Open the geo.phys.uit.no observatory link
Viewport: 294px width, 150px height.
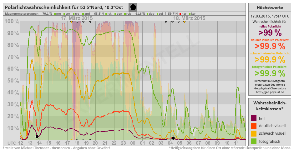(270, 92)
